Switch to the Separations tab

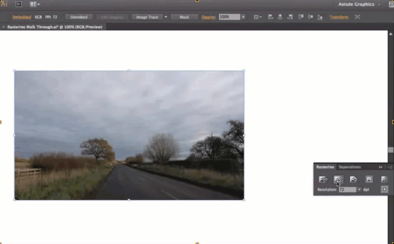[350, 167]
